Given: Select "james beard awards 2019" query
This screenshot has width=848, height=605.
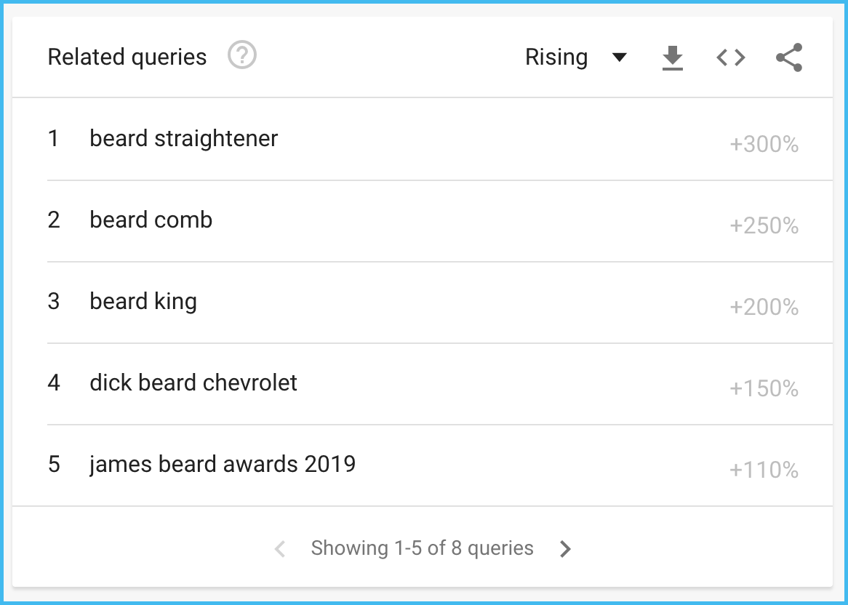Looking at the screenshot, I should 223,464.
